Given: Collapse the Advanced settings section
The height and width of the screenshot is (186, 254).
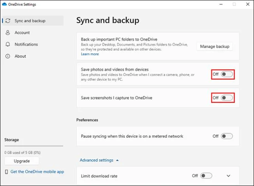Looking at the screenshot, I should pyautogui.click(x=99, y=160).
